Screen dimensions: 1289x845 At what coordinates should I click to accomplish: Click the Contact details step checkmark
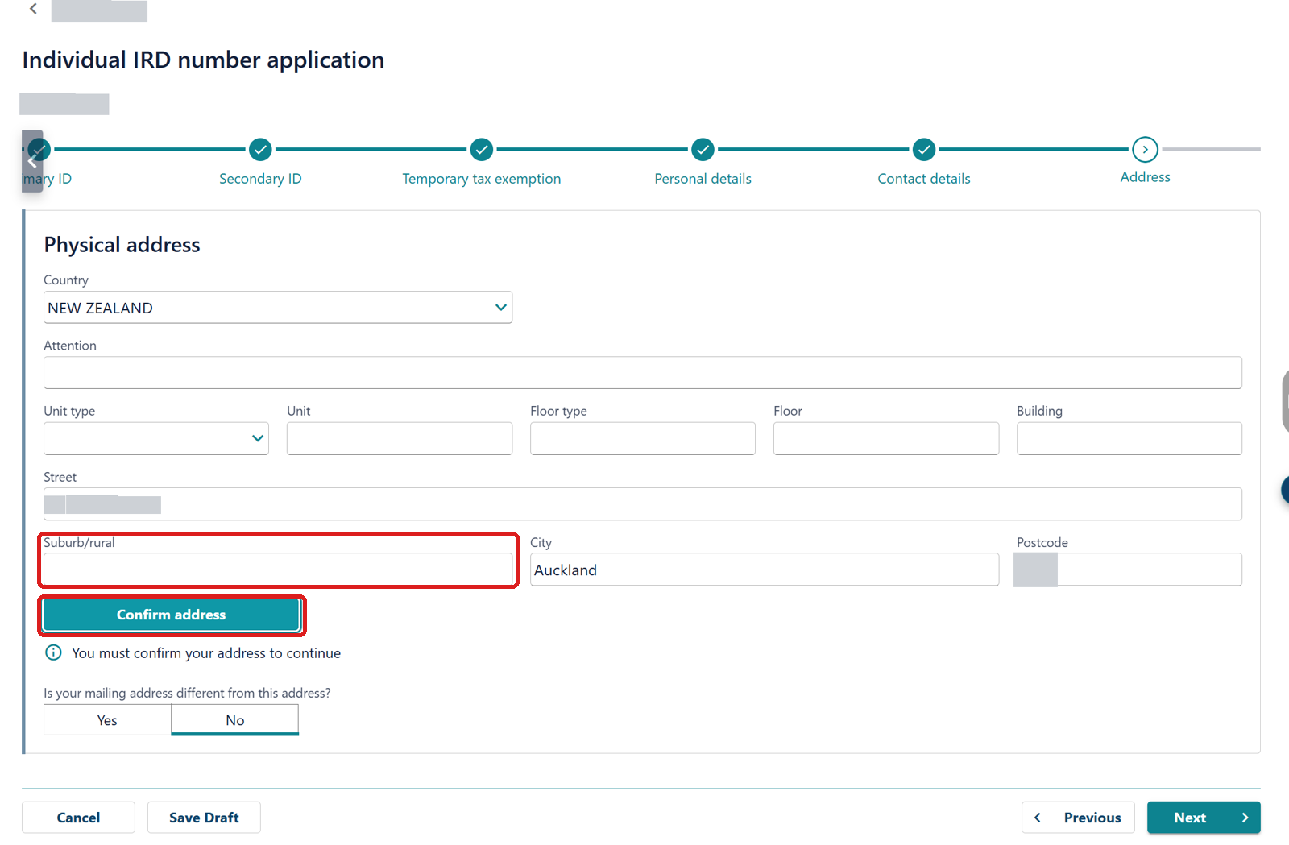(924, 149)
